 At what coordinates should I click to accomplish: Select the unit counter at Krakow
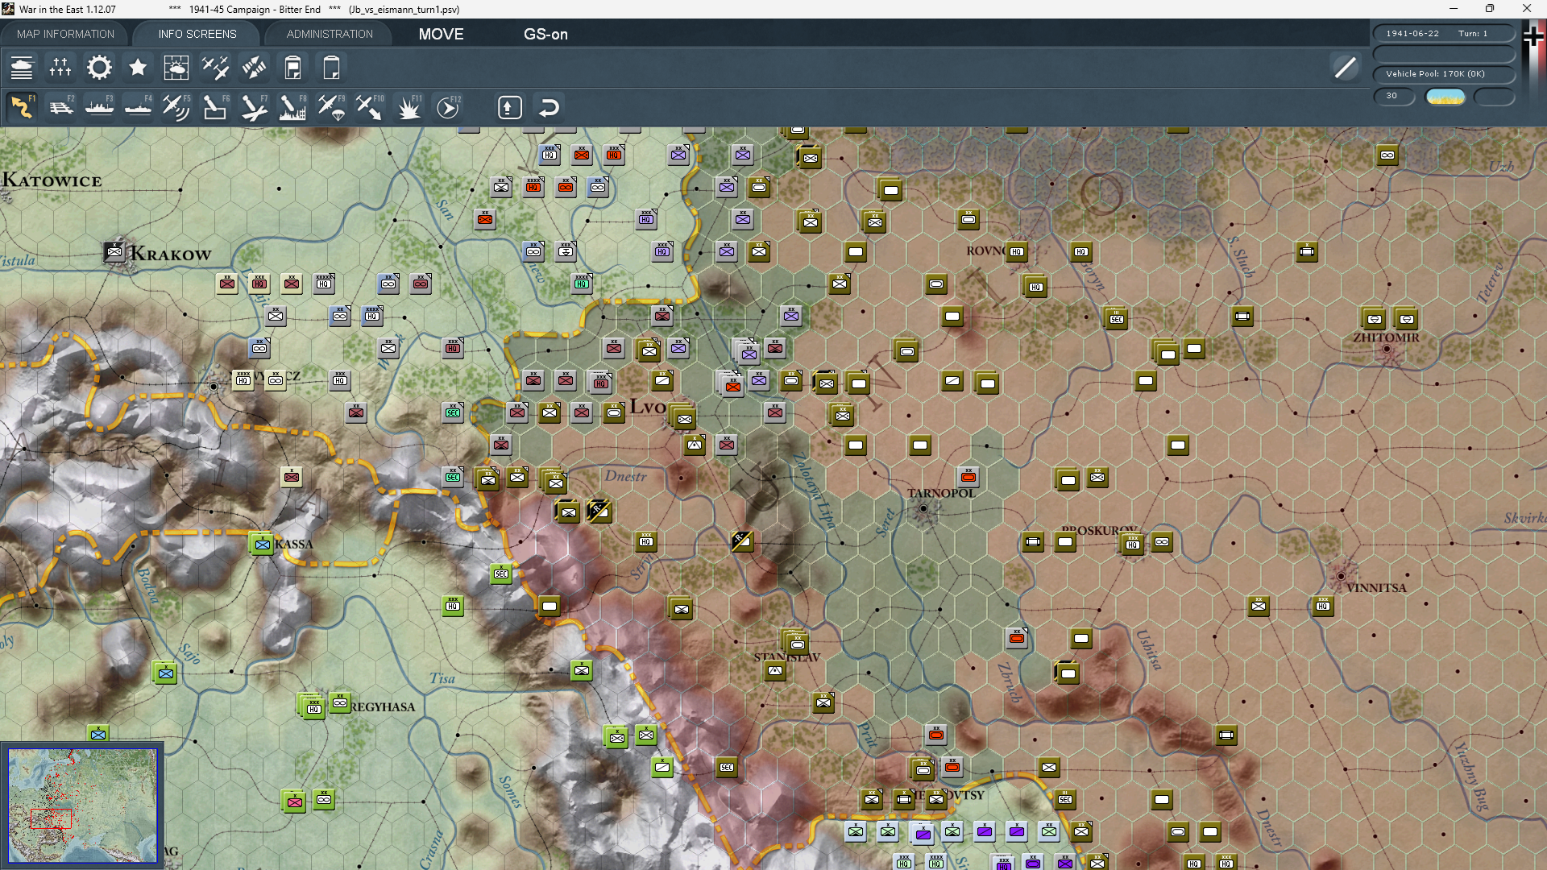tap(114, 251)
